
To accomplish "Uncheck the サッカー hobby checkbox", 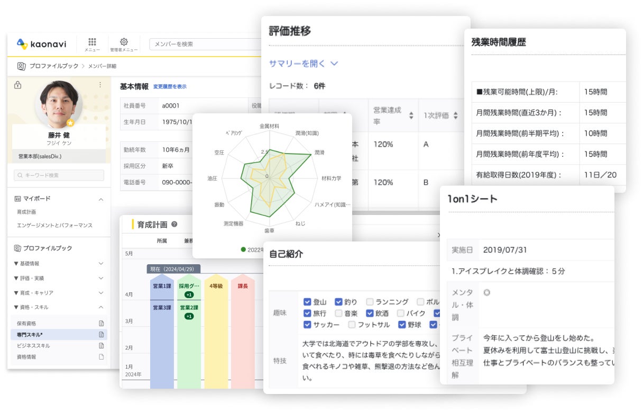I will [307, 325].
